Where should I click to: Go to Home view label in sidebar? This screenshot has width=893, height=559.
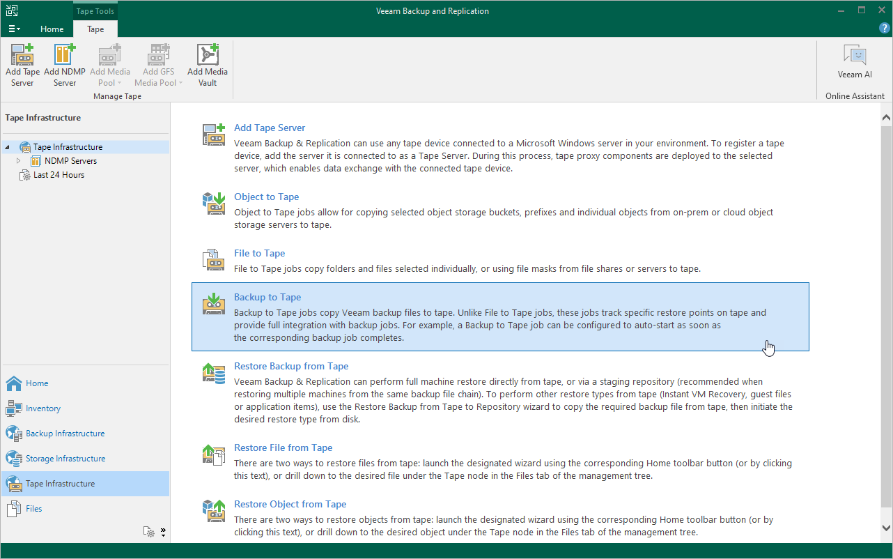click(37, 383)
